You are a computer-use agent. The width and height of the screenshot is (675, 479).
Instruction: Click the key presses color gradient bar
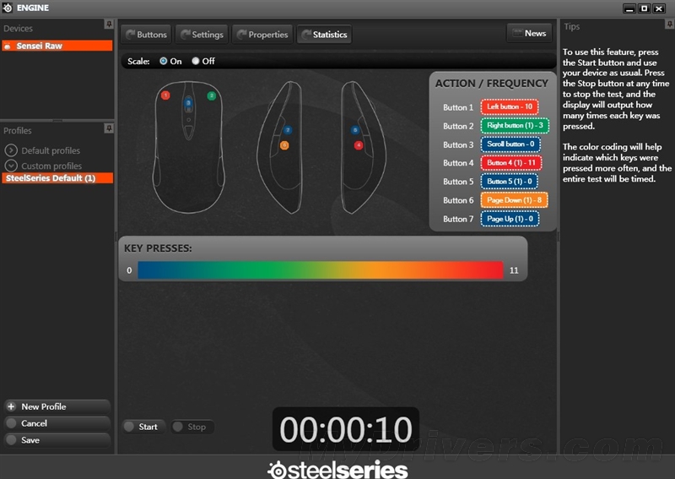321,269
